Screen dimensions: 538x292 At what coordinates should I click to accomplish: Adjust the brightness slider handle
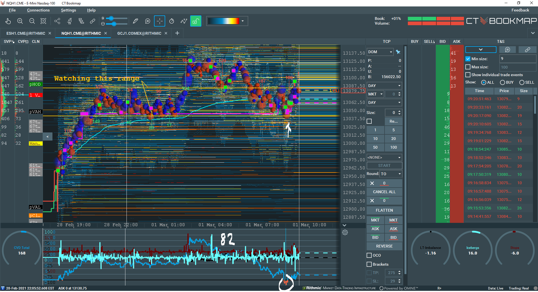click(x=111, y=18)
